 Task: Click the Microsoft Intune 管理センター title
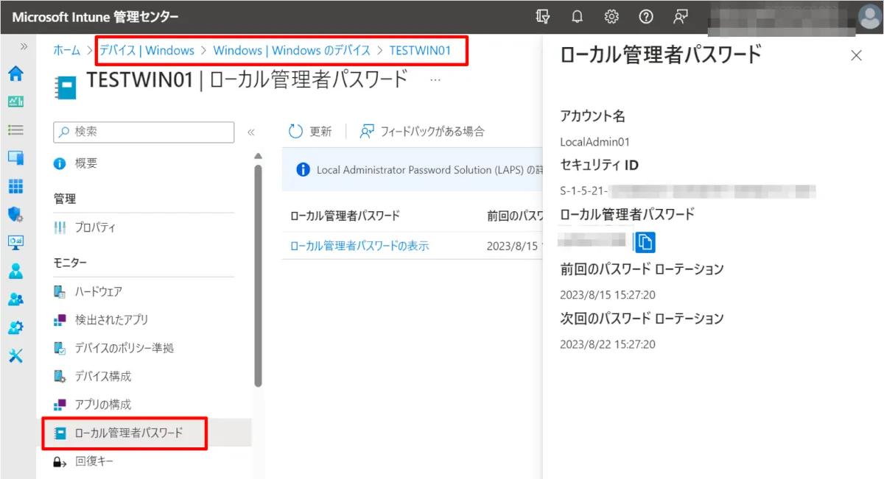tap(95, 17)
